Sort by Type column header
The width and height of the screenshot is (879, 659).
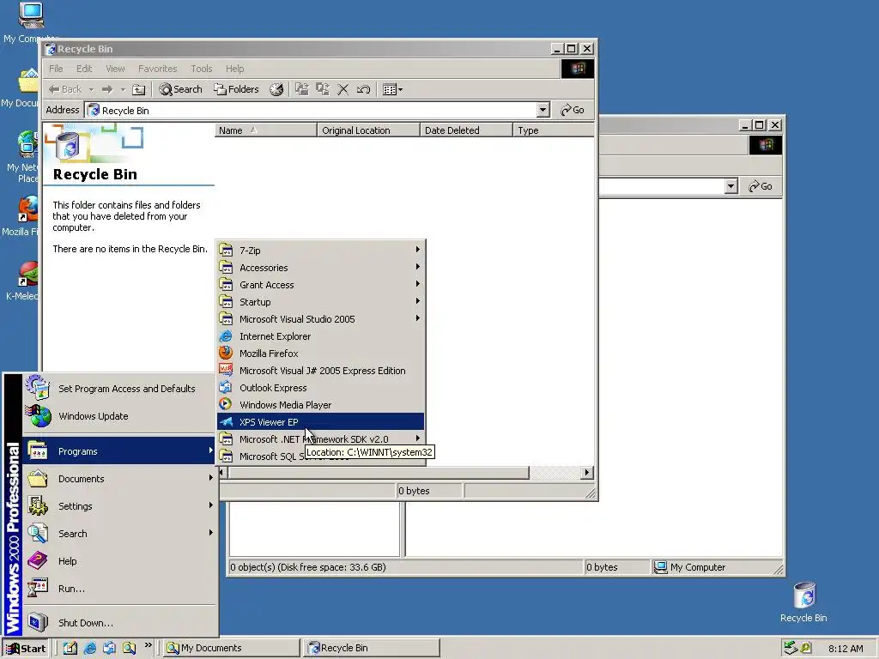coord(554,130)
